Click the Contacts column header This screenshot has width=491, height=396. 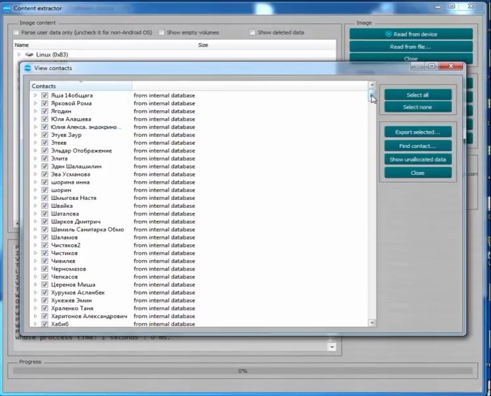(81, 86)
